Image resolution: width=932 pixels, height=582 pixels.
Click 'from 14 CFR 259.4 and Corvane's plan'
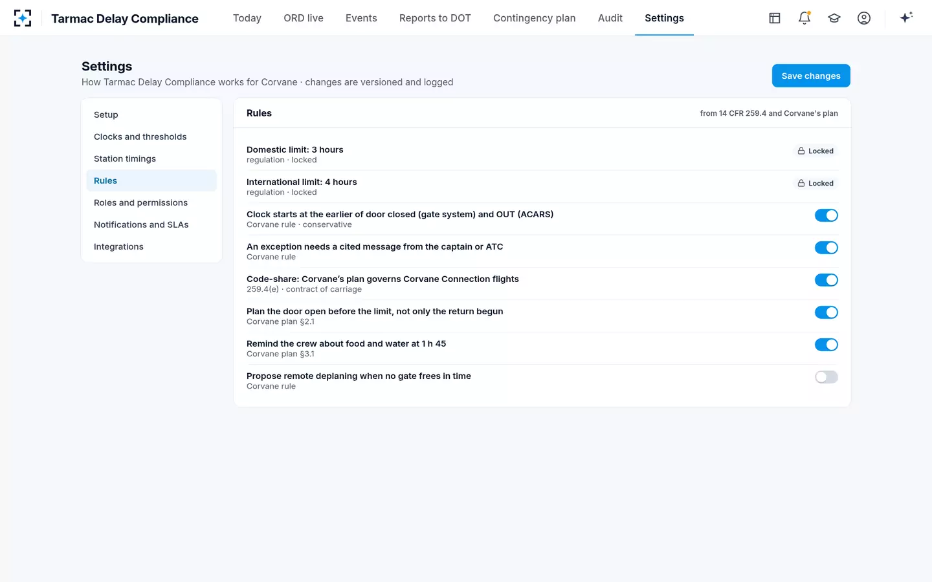769,113
